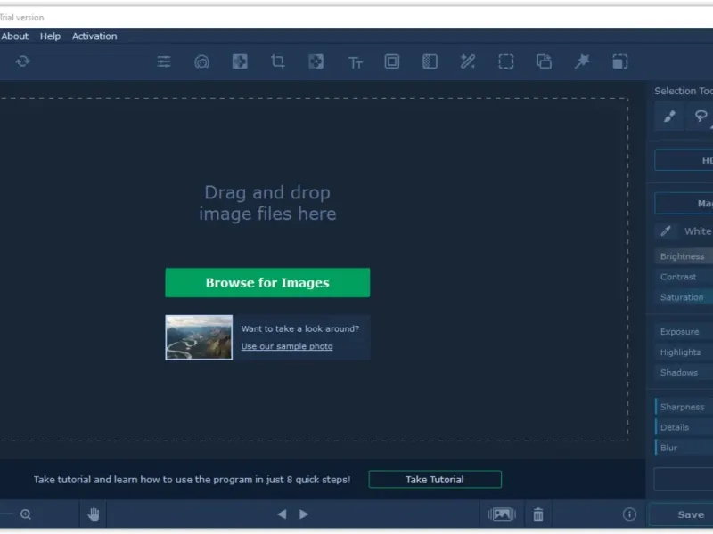Select the Crop tool icon
This screenshot has width=713, height=534.
coord(278,61)
